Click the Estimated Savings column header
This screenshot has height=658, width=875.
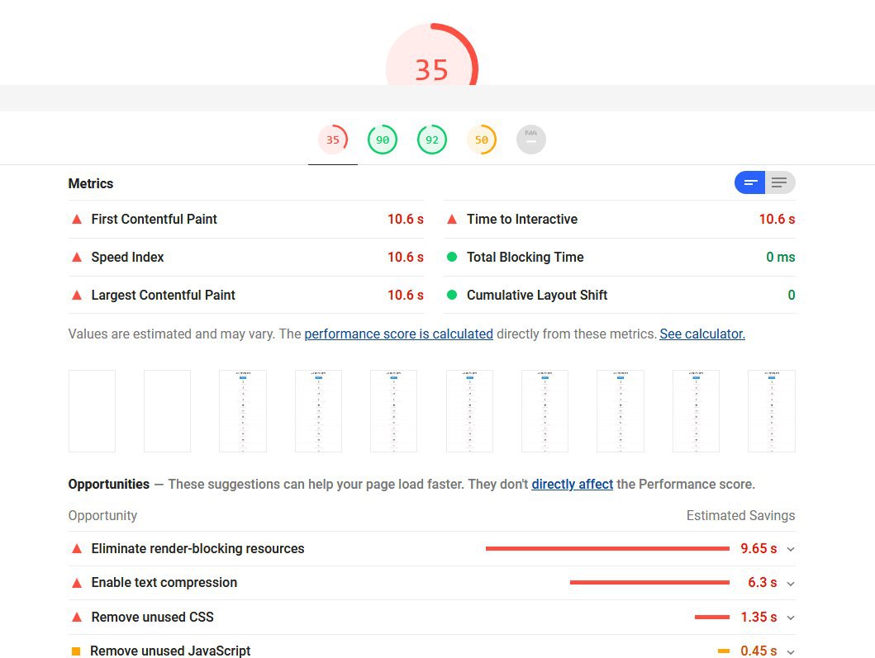click(740, 516)
